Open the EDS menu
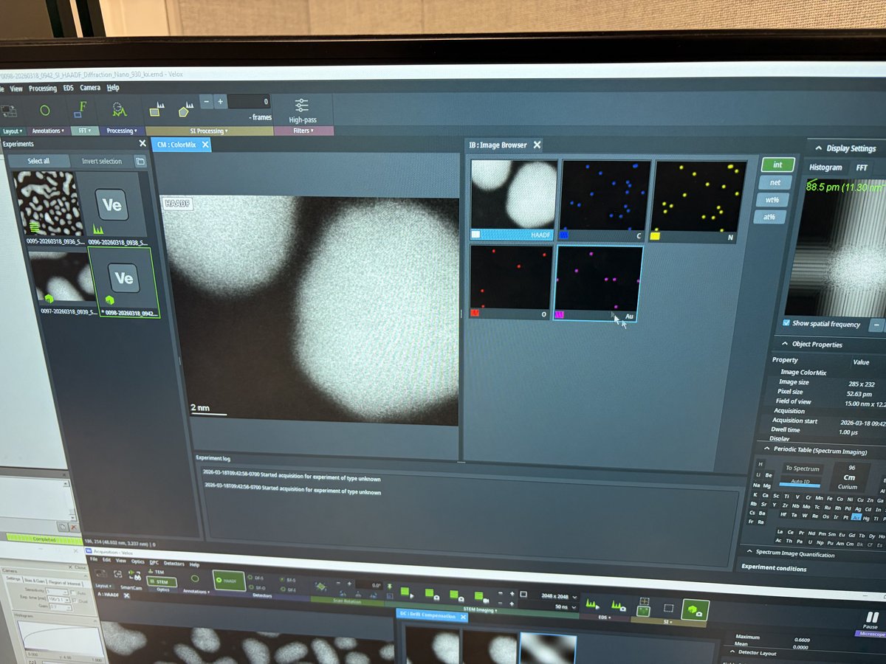 68,88
